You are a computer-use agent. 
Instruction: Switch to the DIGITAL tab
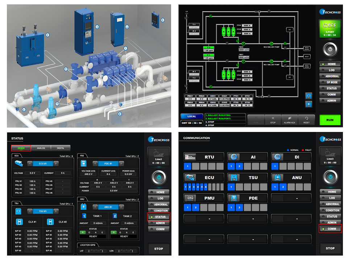tap(61, 148)
